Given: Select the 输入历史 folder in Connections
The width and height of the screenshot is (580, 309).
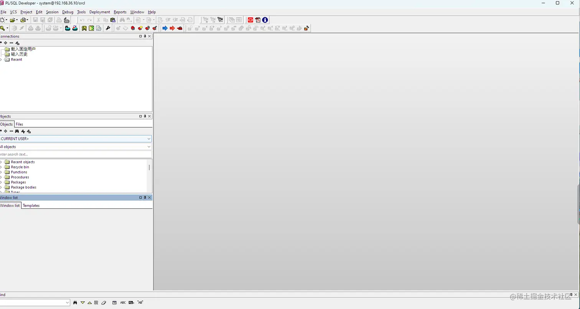Looking at the screenshot, I should 19,54.
